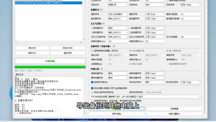This screenshot has height=122, width=216.
Task: Click 保存为默认 button
Action: coord(117,114)
